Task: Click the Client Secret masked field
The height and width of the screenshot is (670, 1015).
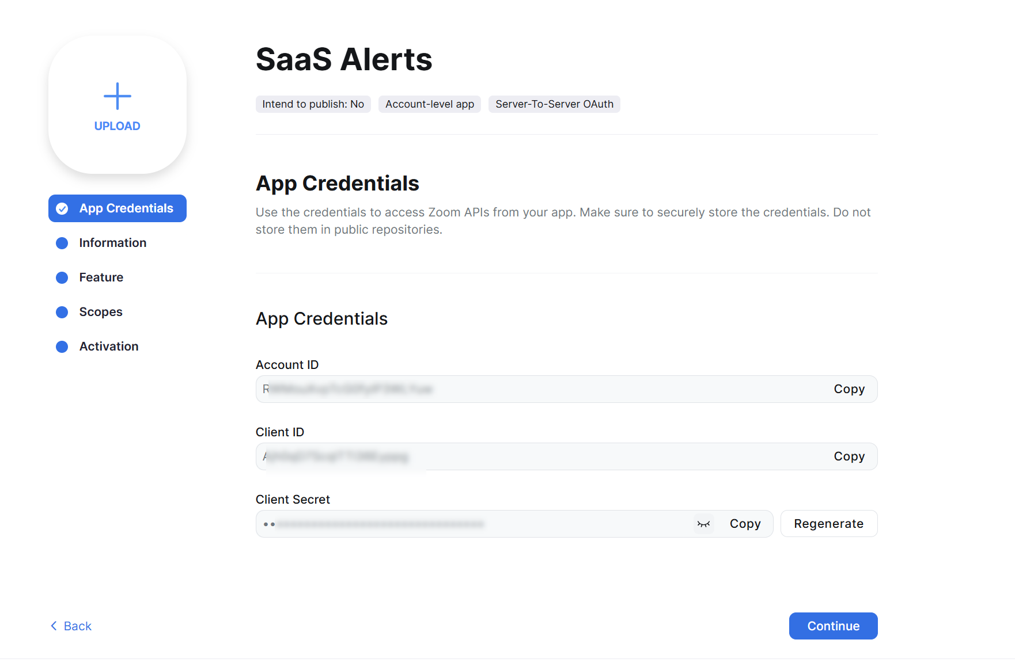Action: [514, 524]
